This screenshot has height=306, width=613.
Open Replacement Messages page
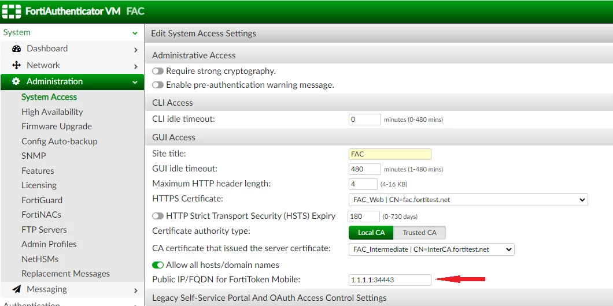coord(66,274)
